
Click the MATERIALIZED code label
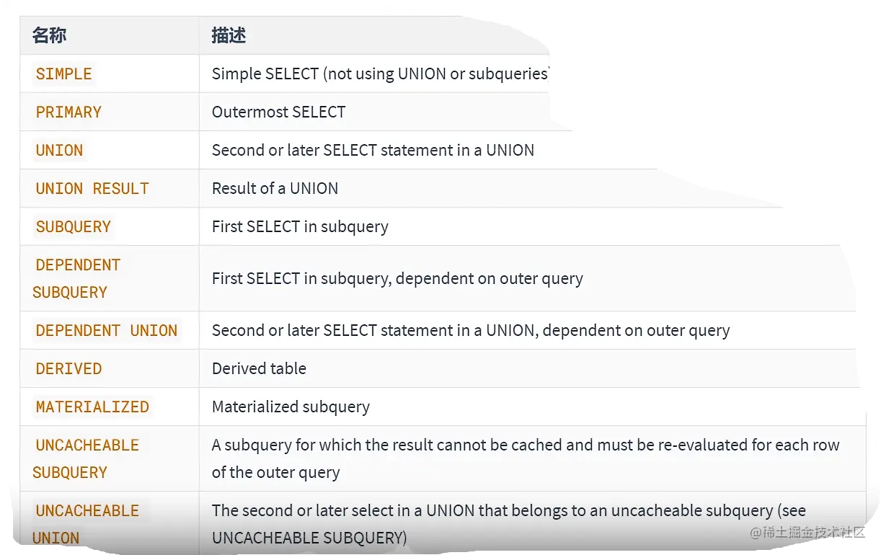[x=92, y=407]
